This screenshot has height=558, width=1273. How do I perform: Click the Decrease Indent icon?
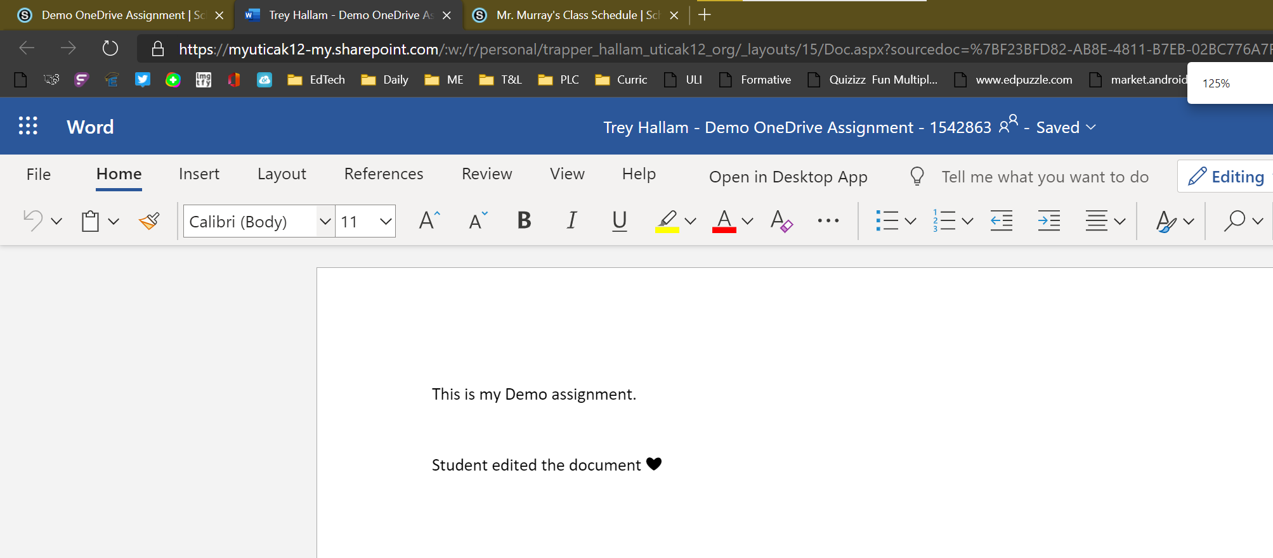pos(1001,221)
